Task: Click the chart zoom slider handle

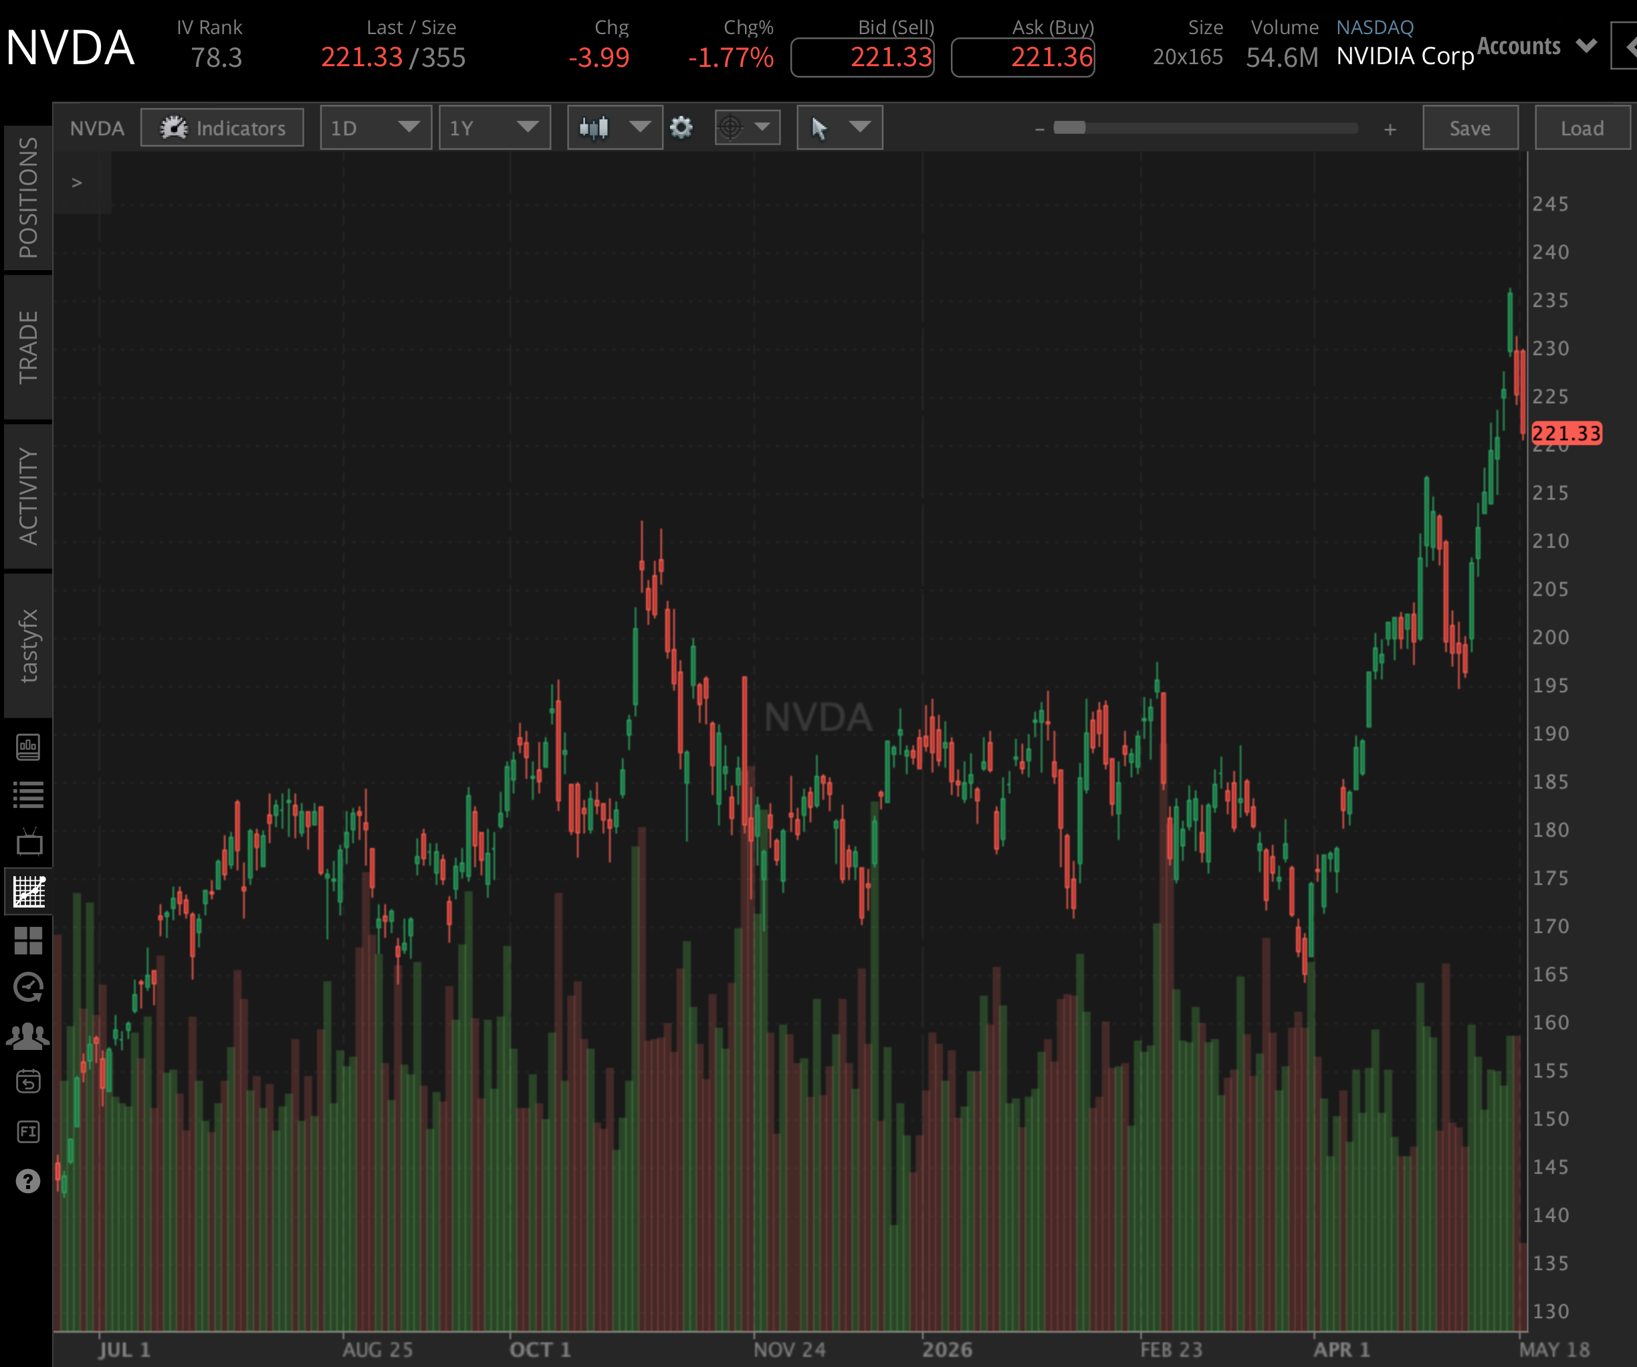Action: click(x=1069, y=128)
